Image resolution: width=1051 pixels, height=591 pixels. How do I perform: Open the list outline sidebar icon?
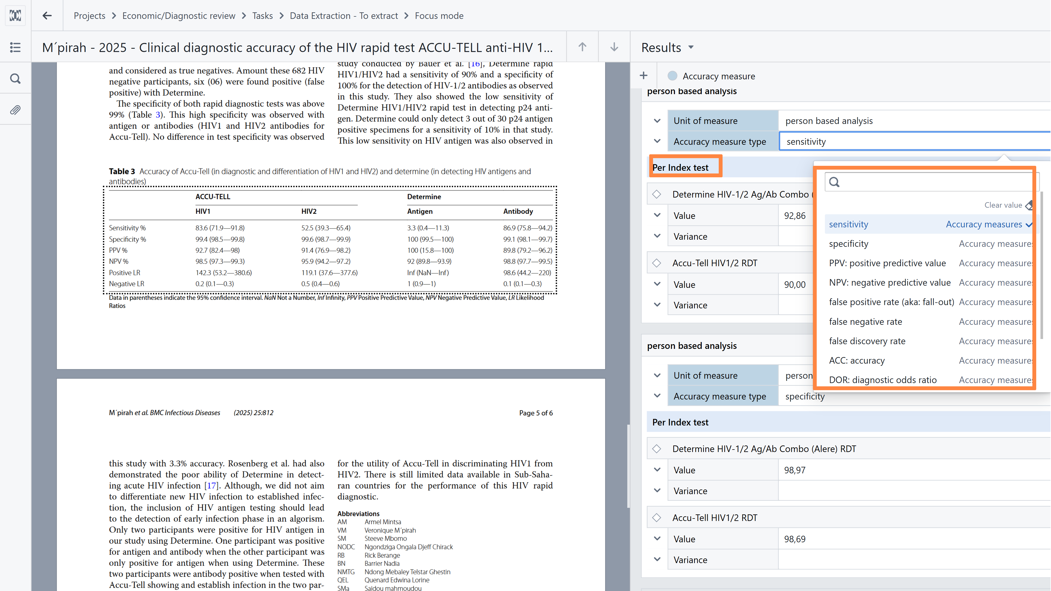(x=16, y=47)
